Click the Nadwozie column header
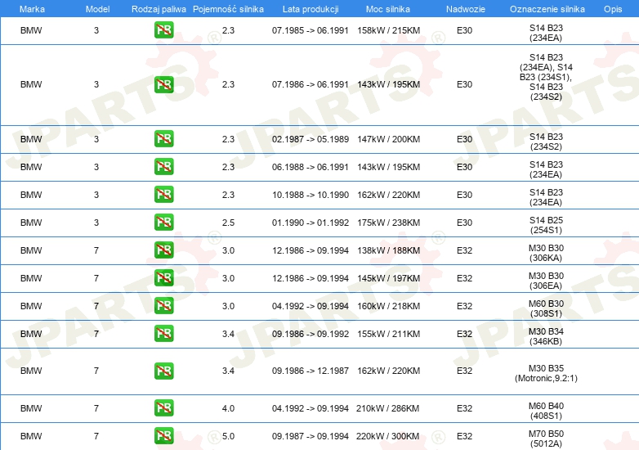Image resolution: width=639 pixels, height=450 pixels. click(464, 8)
